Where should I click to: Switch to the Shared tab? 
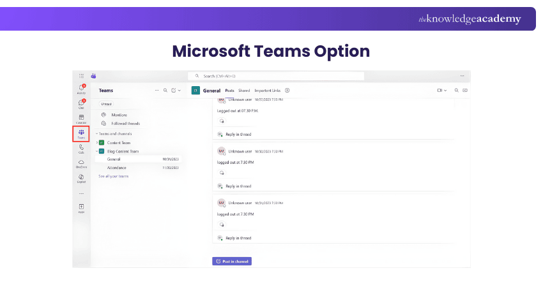[244, 91]
